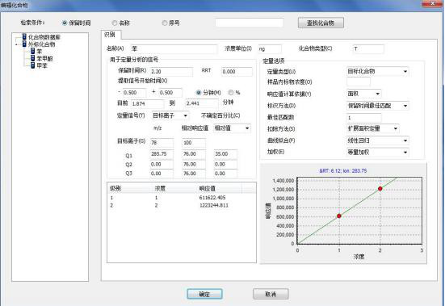Image resolution: width=445 pixels, height=306 pixels.
Task: Click the upper red calibration point on chart
Action: coord(380,189)
